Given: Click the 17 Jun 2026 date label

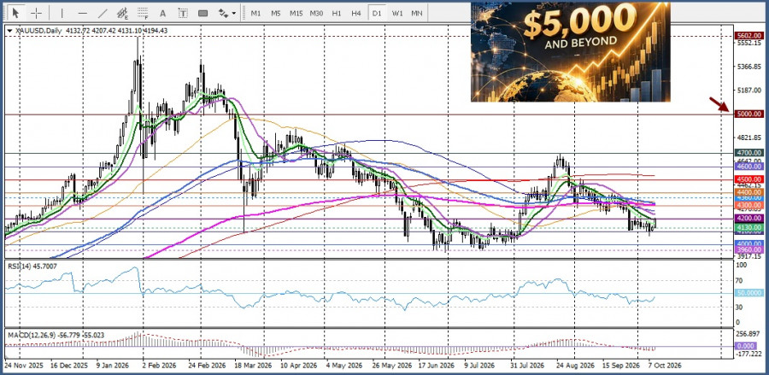Looking at the screenshot, I should [x=436, y=366].
